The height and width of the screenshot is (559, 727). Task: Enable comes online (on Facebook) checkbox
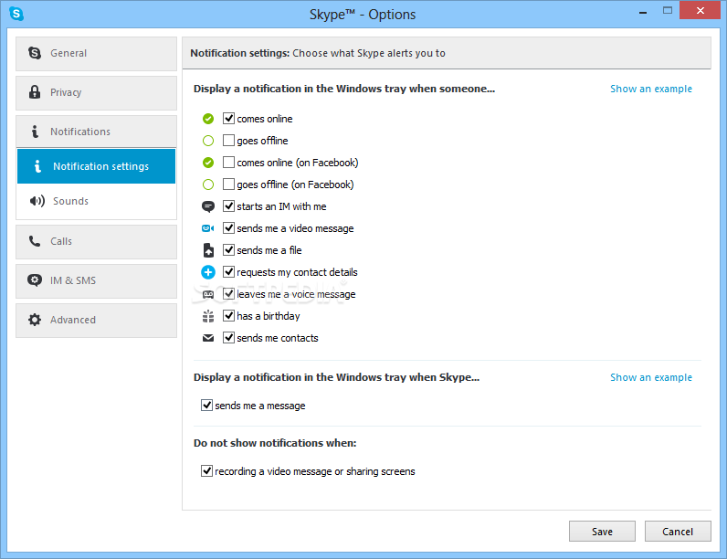228,162
